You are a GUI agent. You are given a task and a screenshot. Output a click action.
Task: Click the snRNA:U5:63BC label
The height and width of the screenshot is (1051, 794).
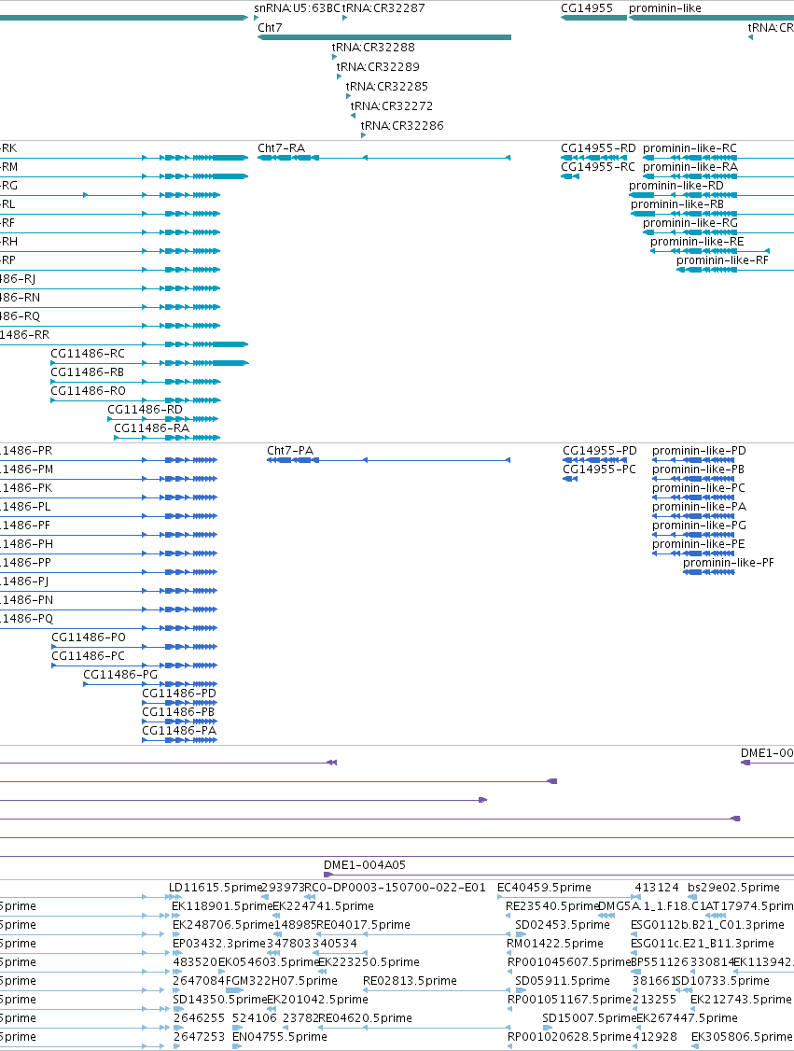coord(297,8)
